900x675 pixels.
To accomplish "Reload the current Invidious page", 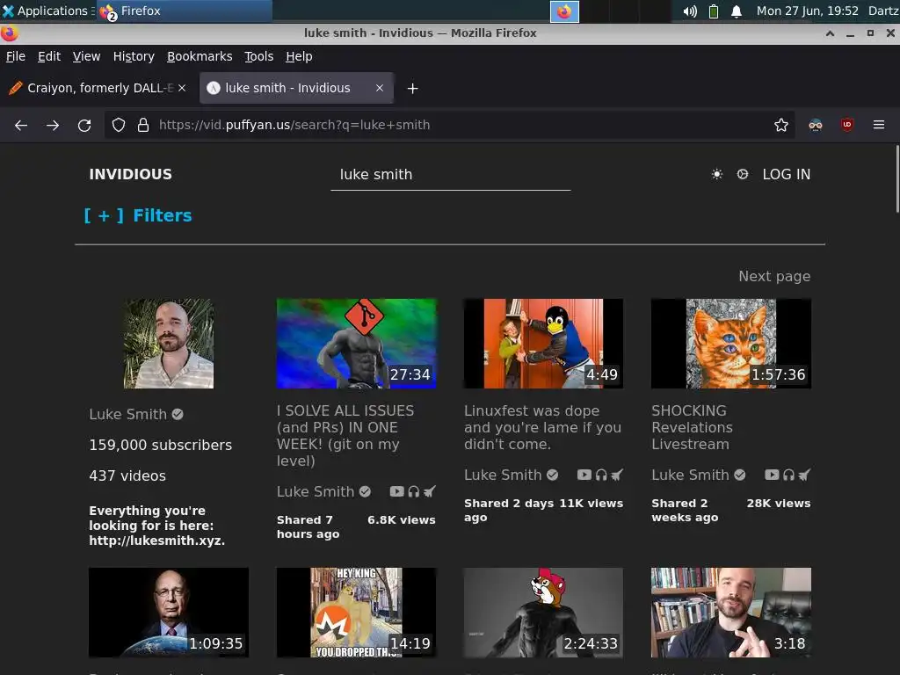I will (84, 125).
